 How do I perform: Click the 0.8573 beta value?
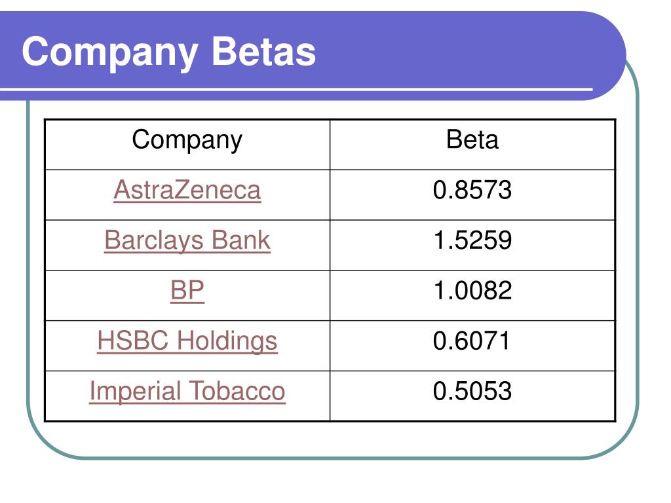(x=472, y=190)
